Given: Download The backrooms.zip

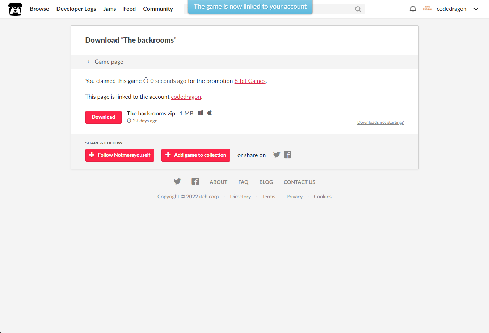Looking at the screenshot, I should pyautogui.click(x=103, y=117).
